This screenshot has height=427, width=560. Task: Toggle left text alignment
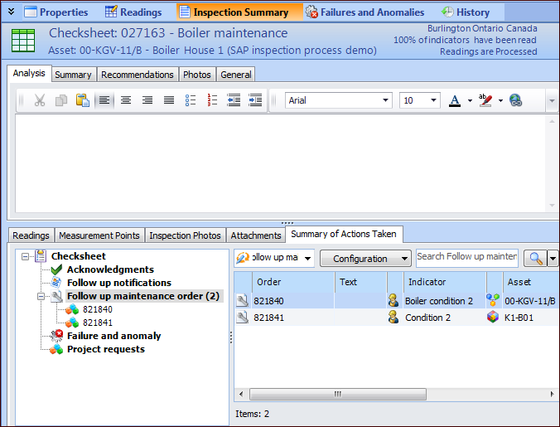(104, 100)
